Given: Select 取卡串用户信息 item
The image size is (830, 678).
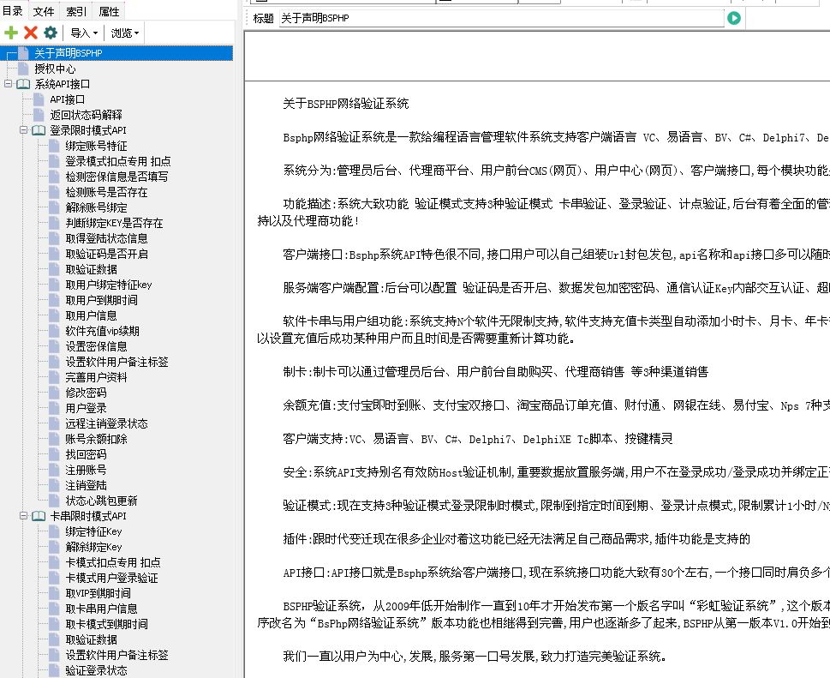Looking at the screenshot, I should click(102, 609).
